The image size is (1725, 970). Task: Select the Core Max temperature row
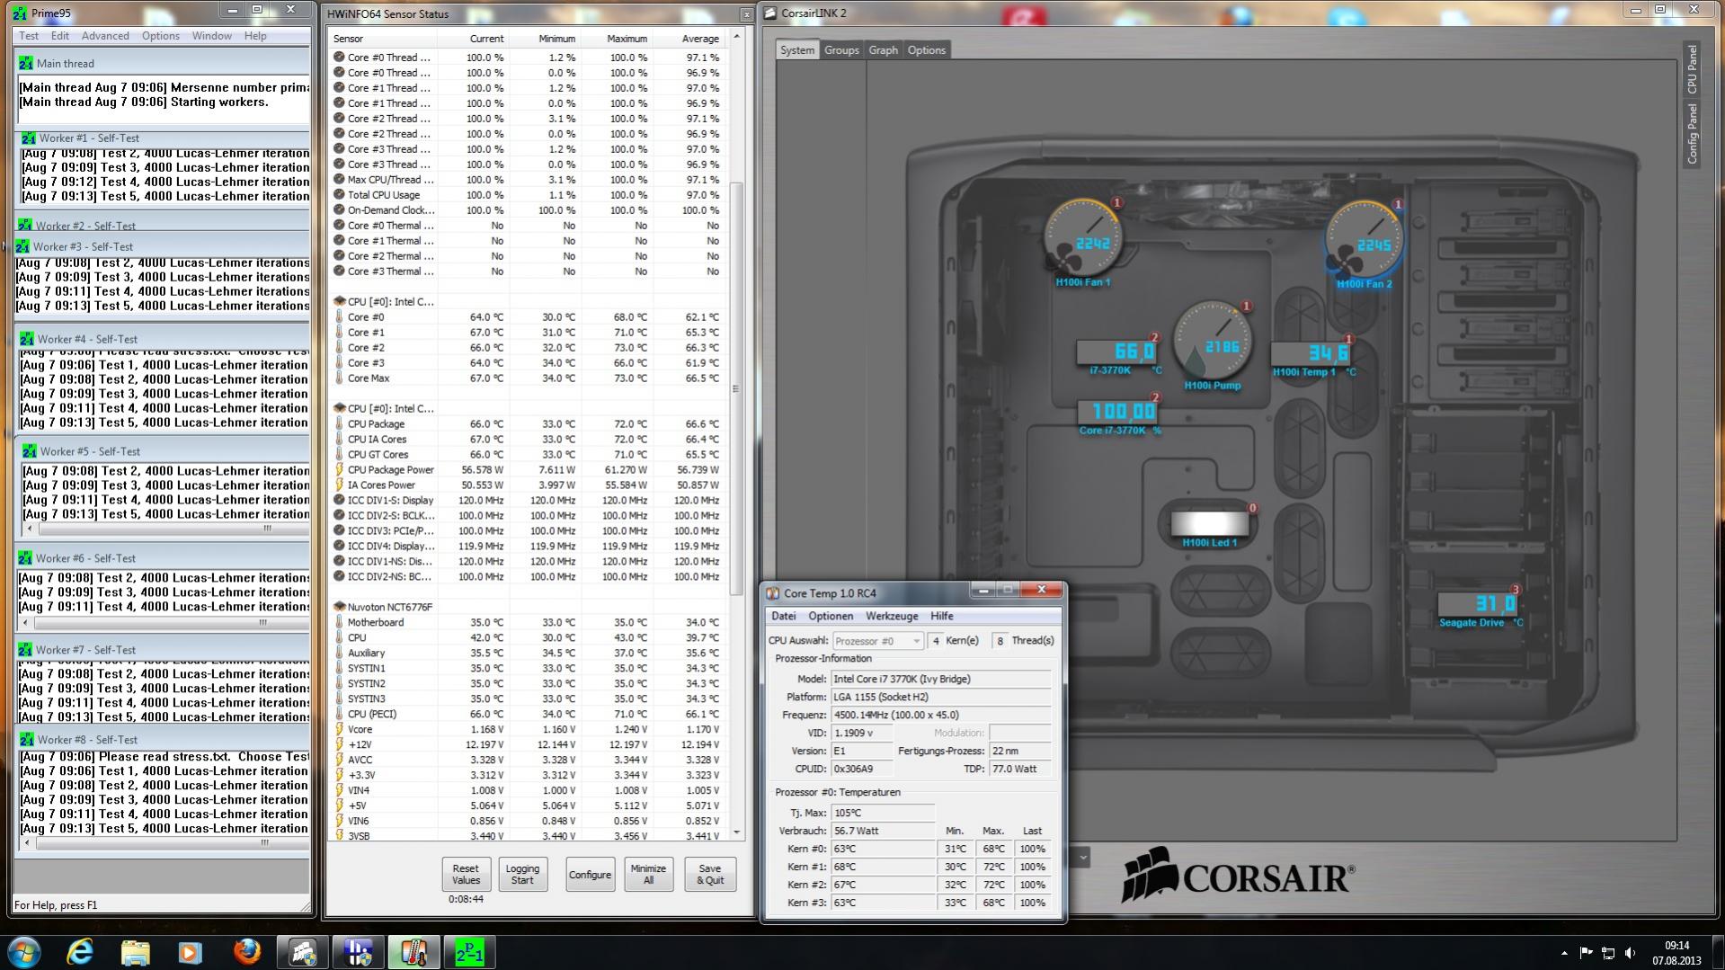528,378
